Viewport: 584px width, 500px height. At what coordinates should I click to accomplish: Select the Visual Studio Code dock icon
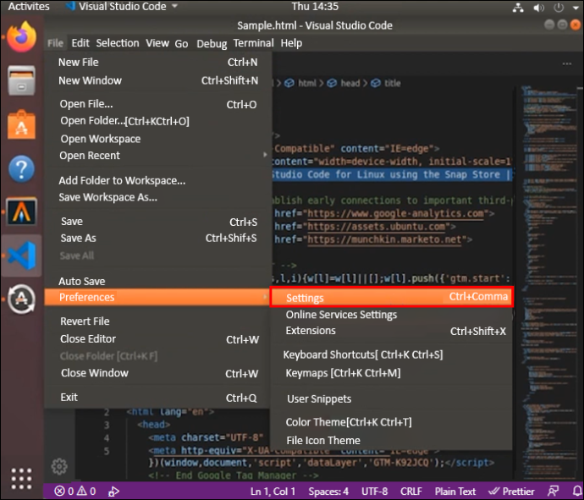[22, 255]
